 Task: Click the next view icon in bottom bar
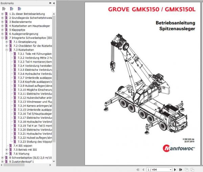tap(192, 170)
